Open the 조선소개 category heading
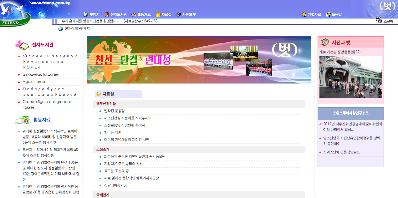Image resolution: width=398 pixels, height=198 pixels. [x=103, y=149]
